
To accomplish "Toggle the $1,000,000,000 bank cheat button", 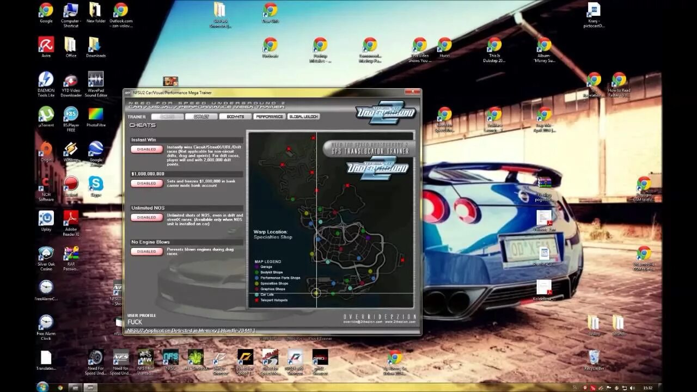I will click(x=146, y=183).
